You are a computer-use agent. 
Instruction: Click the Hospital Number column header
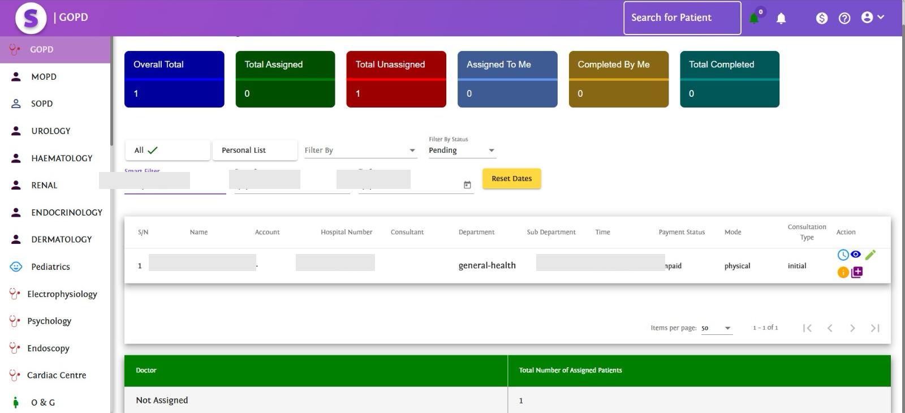coord(346,232)
